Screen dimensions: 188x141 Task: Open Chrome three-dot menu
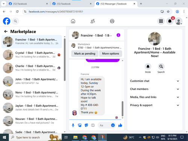tap(184, 12)
